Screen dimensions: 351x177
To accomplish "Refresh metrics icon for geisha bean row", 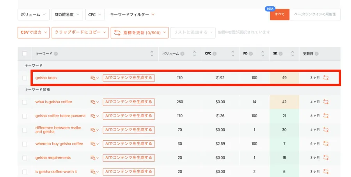I will (x=326, y=78).
